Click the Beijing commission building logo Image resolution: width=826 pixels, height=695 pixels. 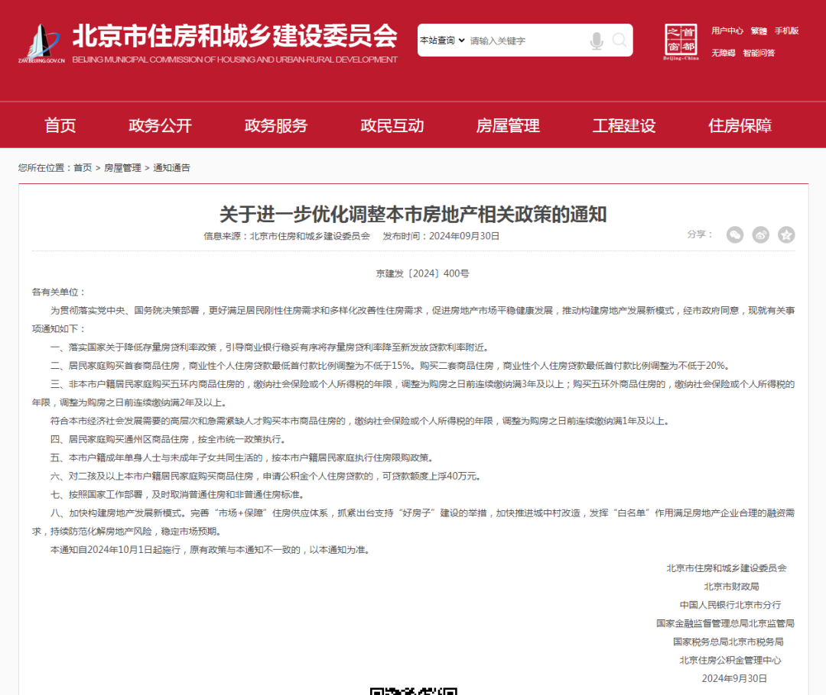[41, 44]
